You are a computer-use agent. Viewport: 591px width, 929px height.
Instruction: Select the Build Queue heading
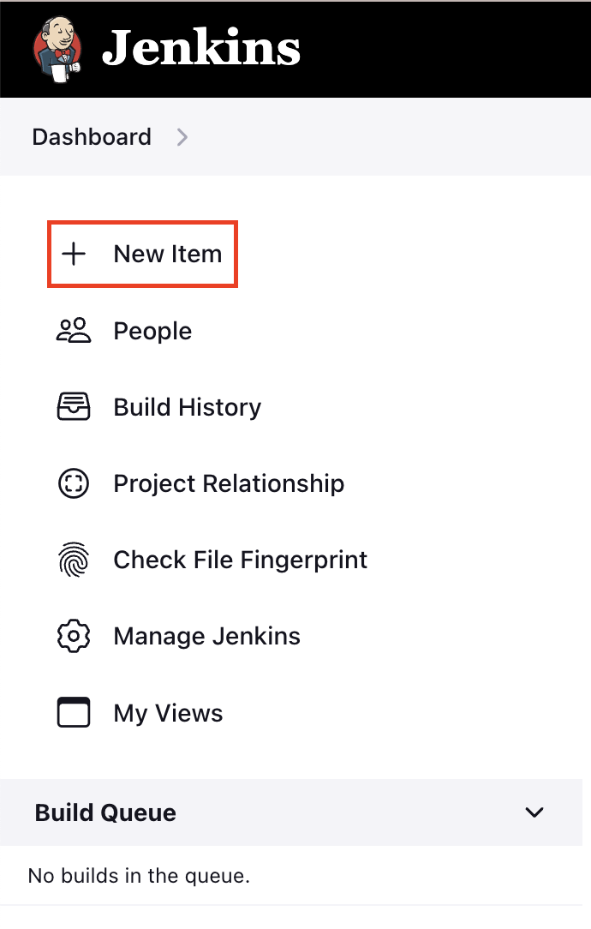pyautogui.click(x=104, y=812)
